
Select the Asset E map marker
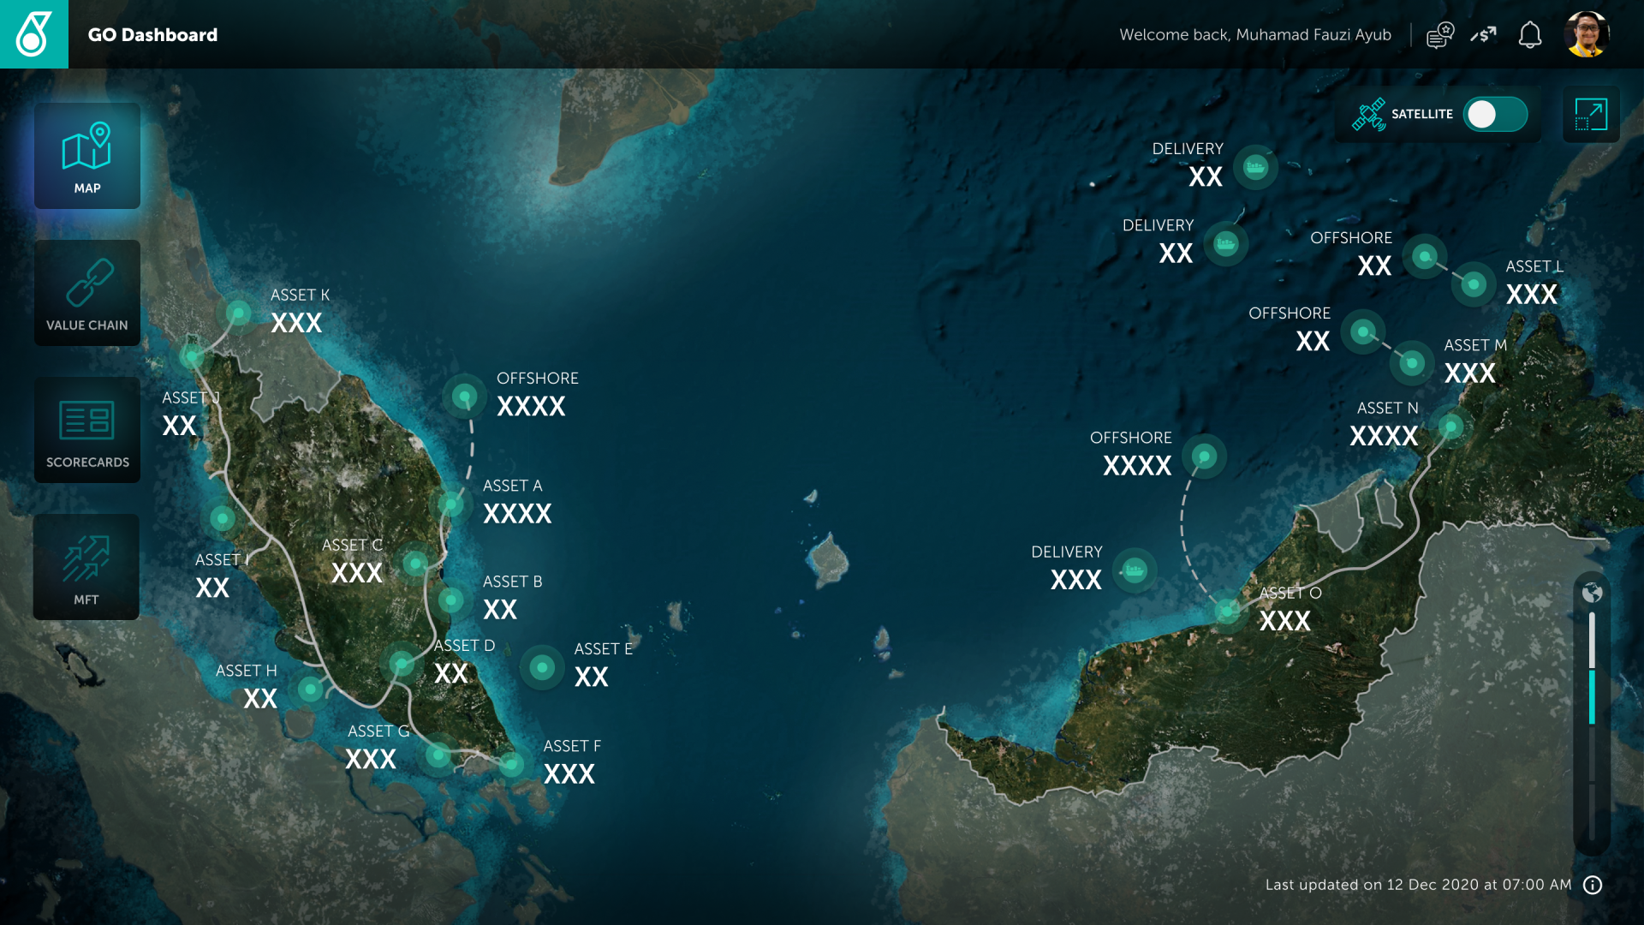[542, 666]
